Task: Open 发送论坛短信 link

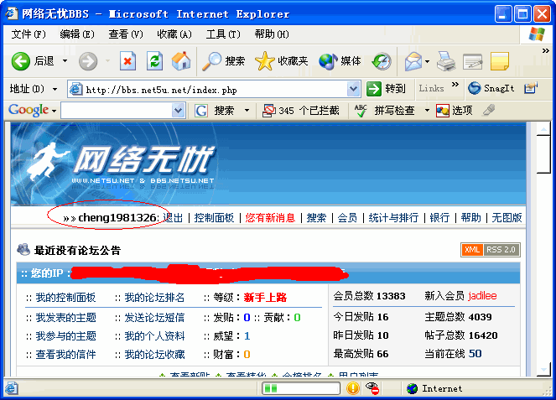Action: click(x=154, y=317)
